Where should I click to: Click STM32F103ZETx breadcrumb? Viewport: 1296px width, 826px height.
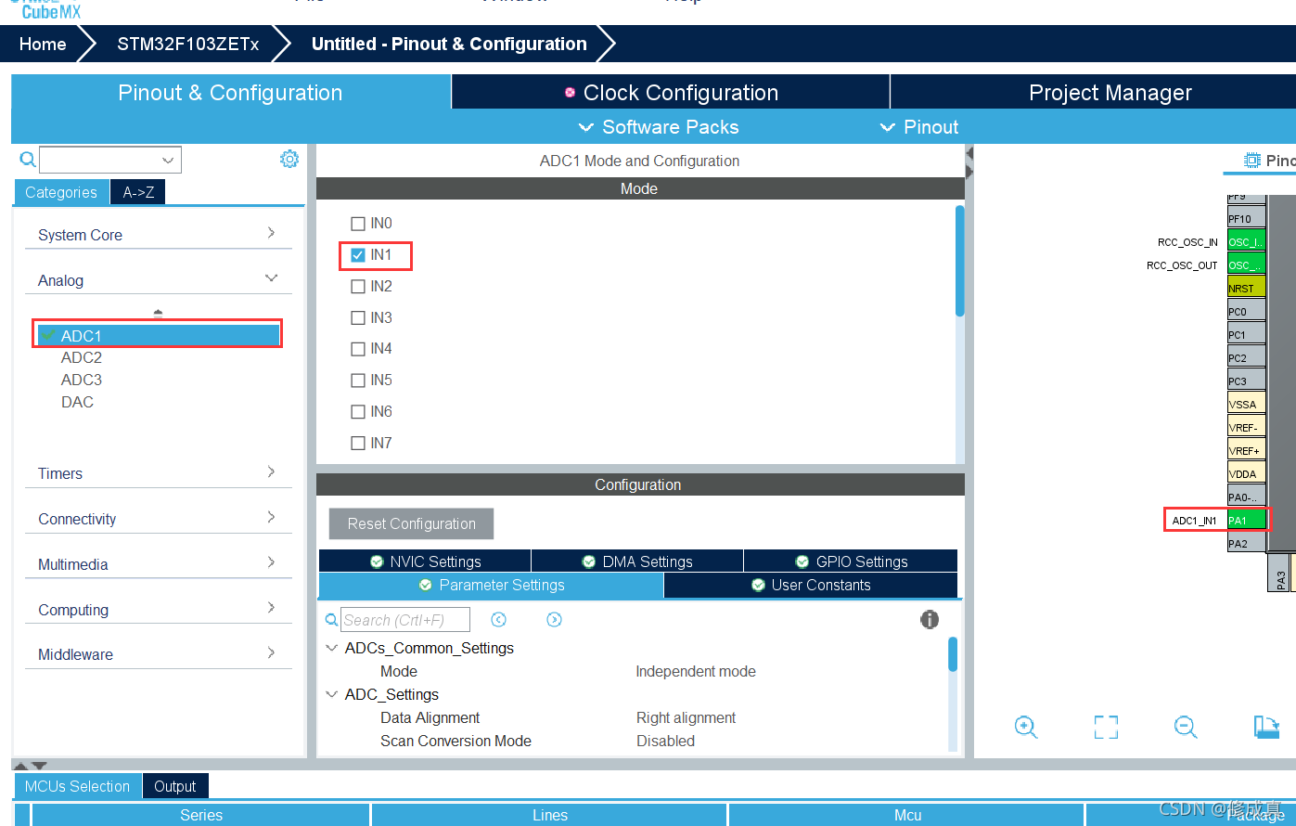(187, 44)
